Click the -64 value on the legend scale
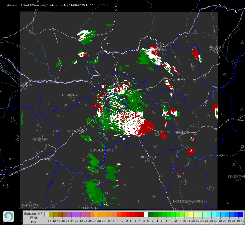Screen dimensions: 245x225 click(48, 221)
